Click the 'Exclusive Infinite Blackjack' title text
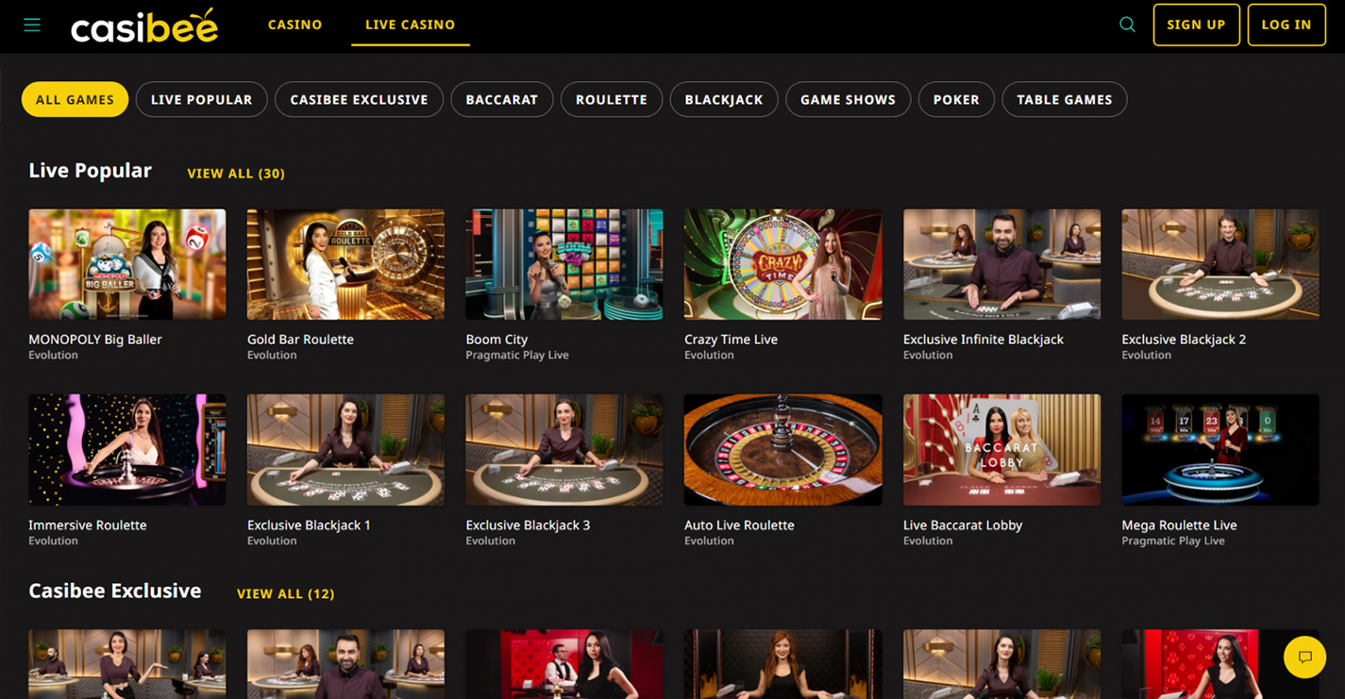The height and width of the screenshot is (699, 1345). pos(984,340)
